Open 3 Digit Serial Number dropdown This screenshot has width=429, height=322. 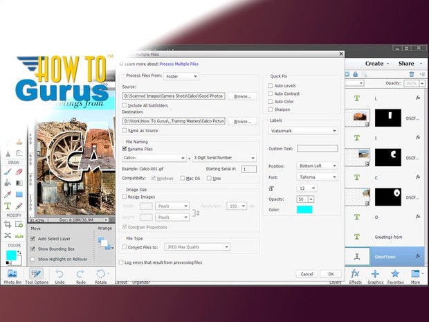[224, 158]
